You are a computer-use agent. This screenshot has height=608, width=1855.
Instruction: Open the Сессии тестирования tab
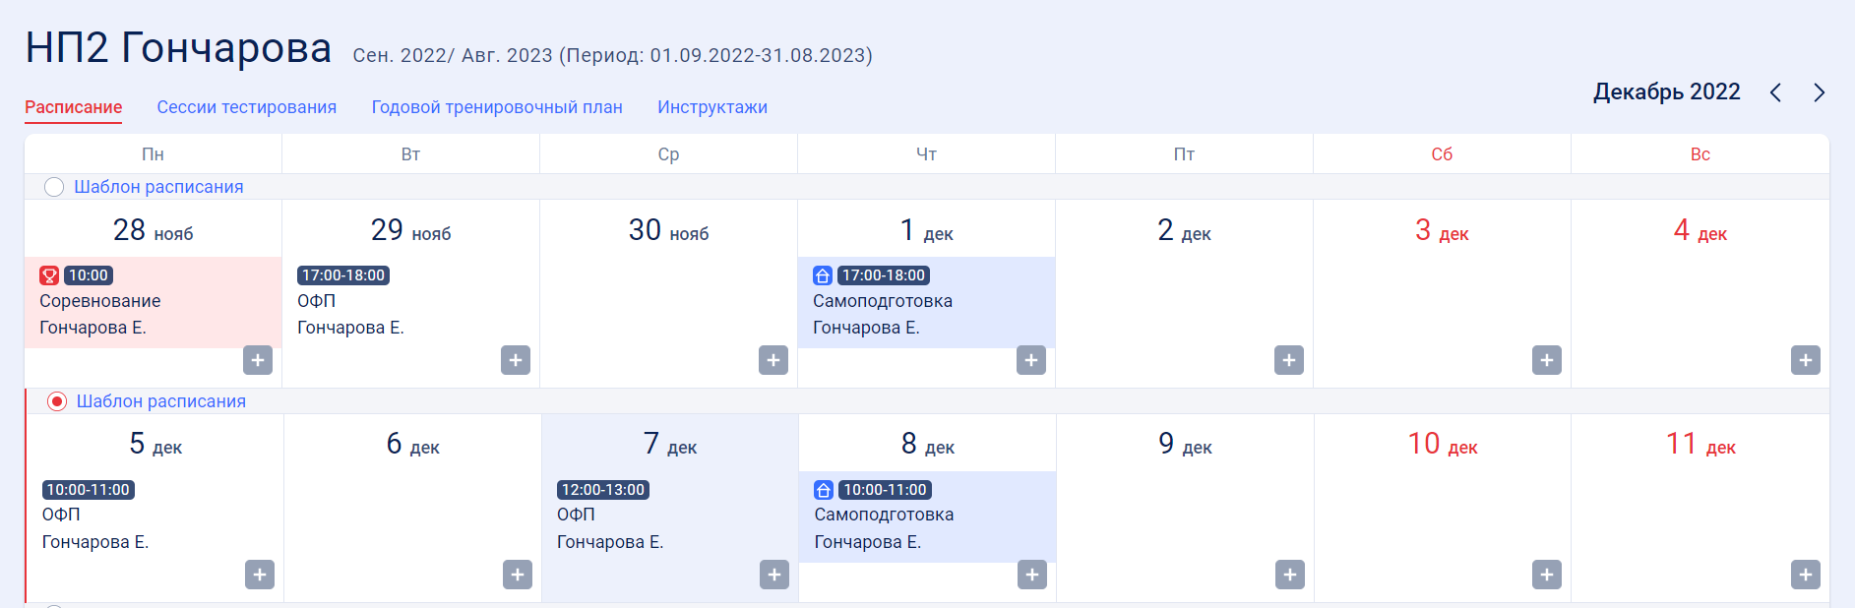tap(247, 107)
